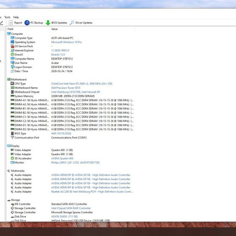Open the Tools menu
Viewport: 236px width, 236px height.
tap(7, 17)
